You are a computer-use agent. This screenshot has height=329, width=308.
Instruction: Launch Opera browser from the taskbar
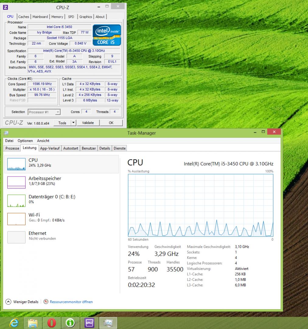tap(51, 323)
